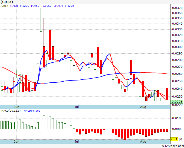Click the highlighted current price 0.0226
184x148 pixels.
point(177,102)
